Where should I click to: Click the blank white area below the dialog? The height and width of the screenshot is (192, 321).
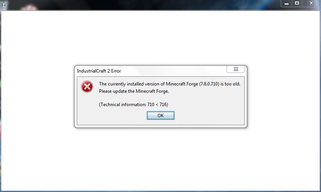(160, 160)
